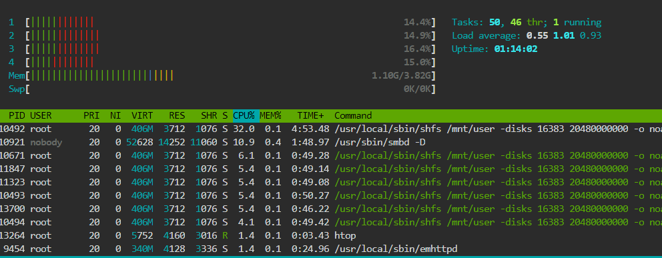Click the 0:50.27 time value
The width and height of the screenshot is (662, 258).
pos(310,195)
